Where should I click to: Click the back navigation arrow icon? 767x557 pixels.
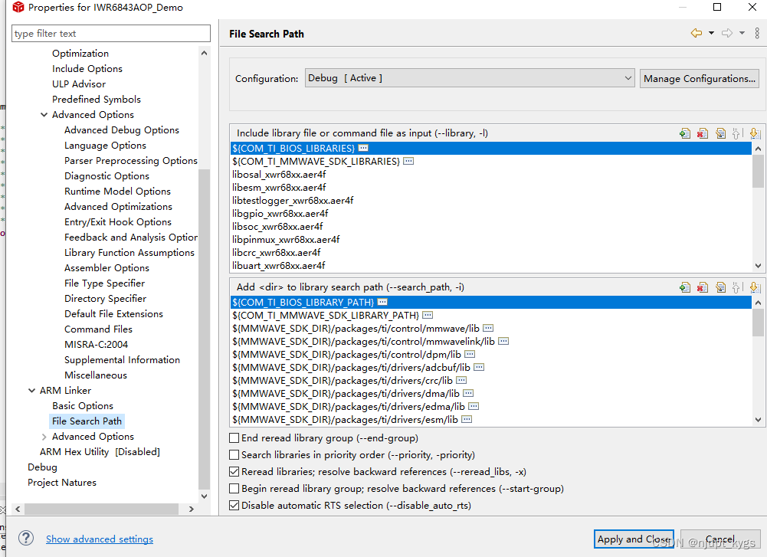tap(696, 33)
